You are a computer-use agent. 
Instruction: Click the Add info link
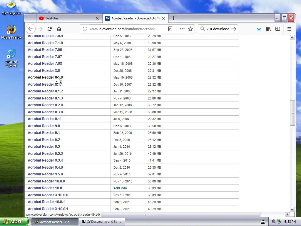(120, 188)
